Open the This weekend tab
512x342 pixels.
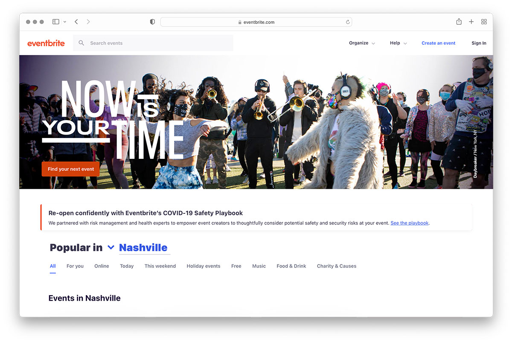click(x=160, y=266)
